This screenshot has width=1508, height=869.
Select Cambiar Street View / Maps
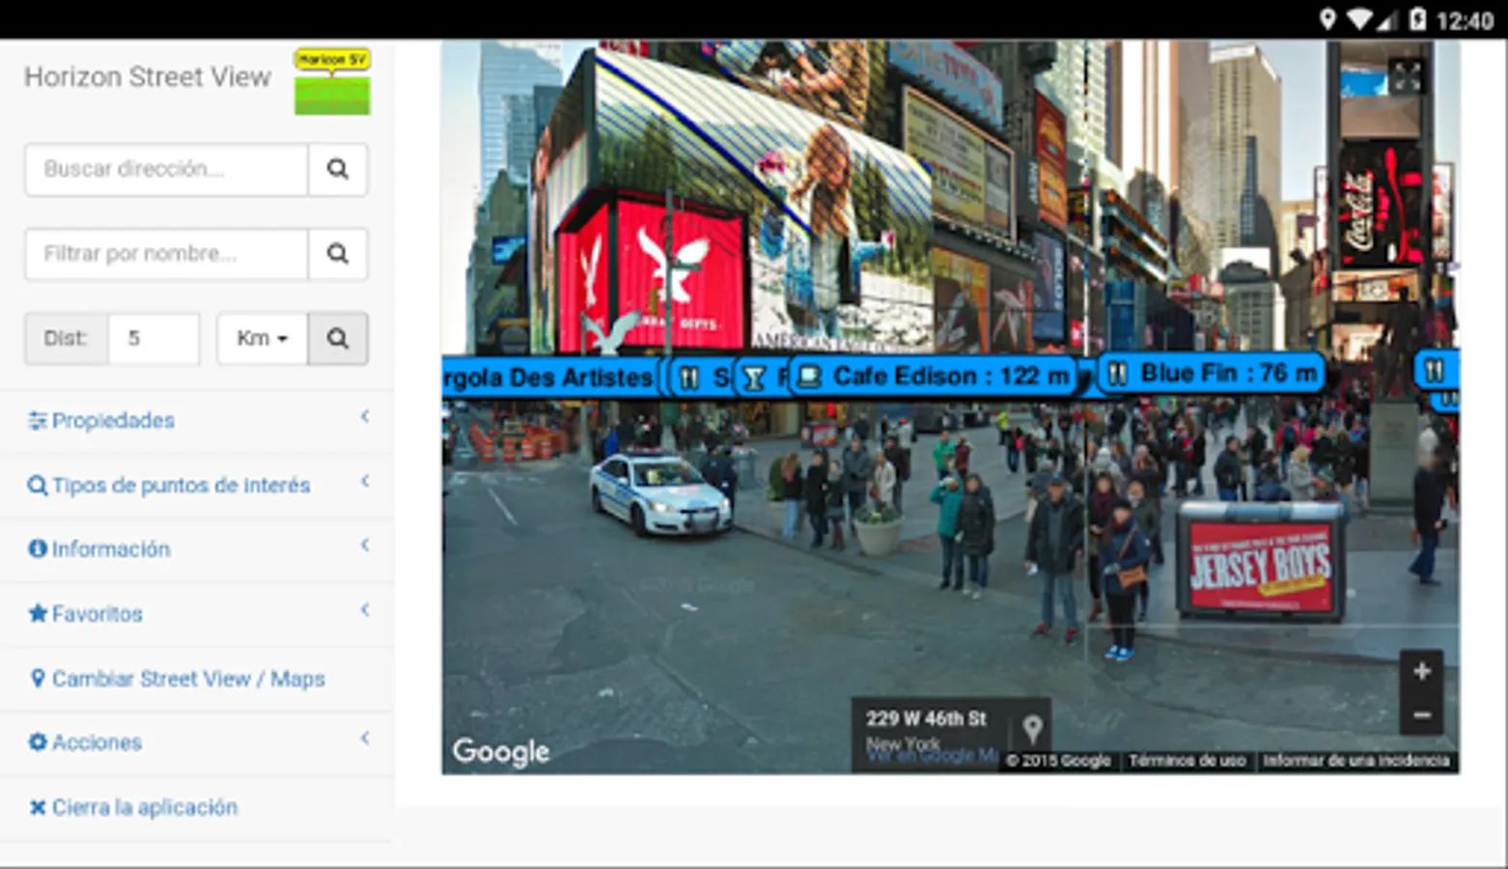pyautogui.click(x=197, y=678)
